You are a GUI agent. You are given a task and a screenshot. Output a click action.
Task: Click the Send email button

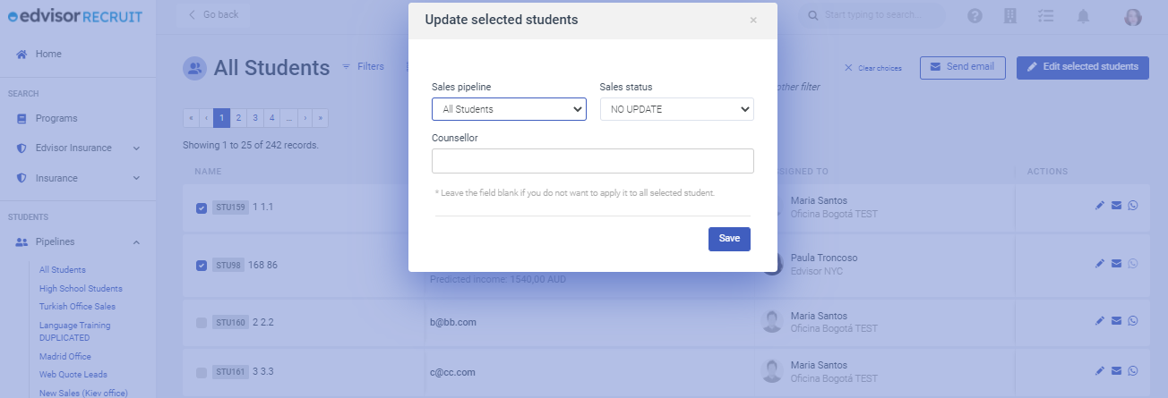pyautogui.click(x=963, y=67)
